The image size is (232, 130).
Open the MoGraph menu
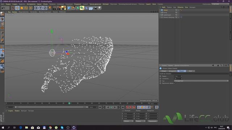(x=105, y=4)
